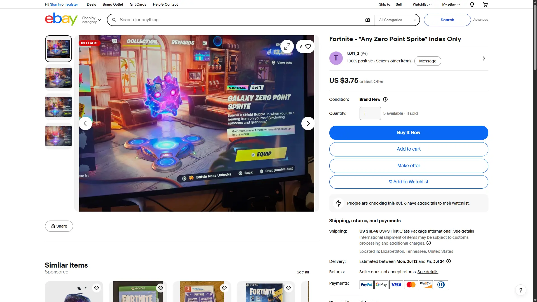Click the Google Pay payment icon

click(x=381, y=285)
